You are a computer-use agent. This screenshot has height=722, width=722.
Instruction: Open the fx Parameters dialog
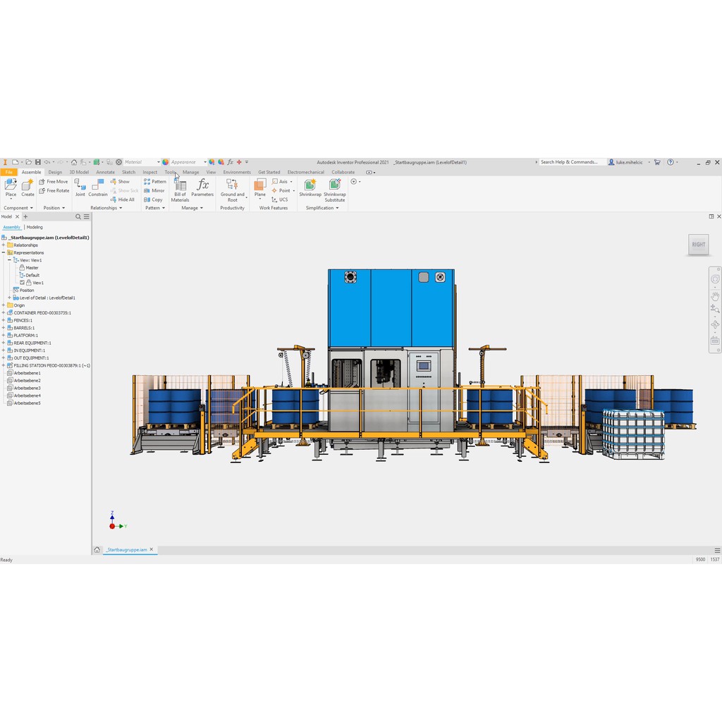(202, 186)
